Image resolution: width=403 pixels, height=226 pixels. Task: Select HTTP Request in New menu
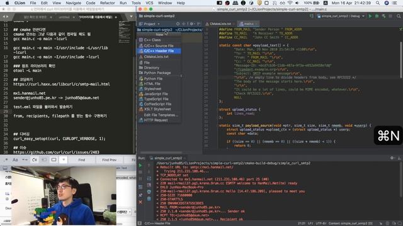[159, 120]
